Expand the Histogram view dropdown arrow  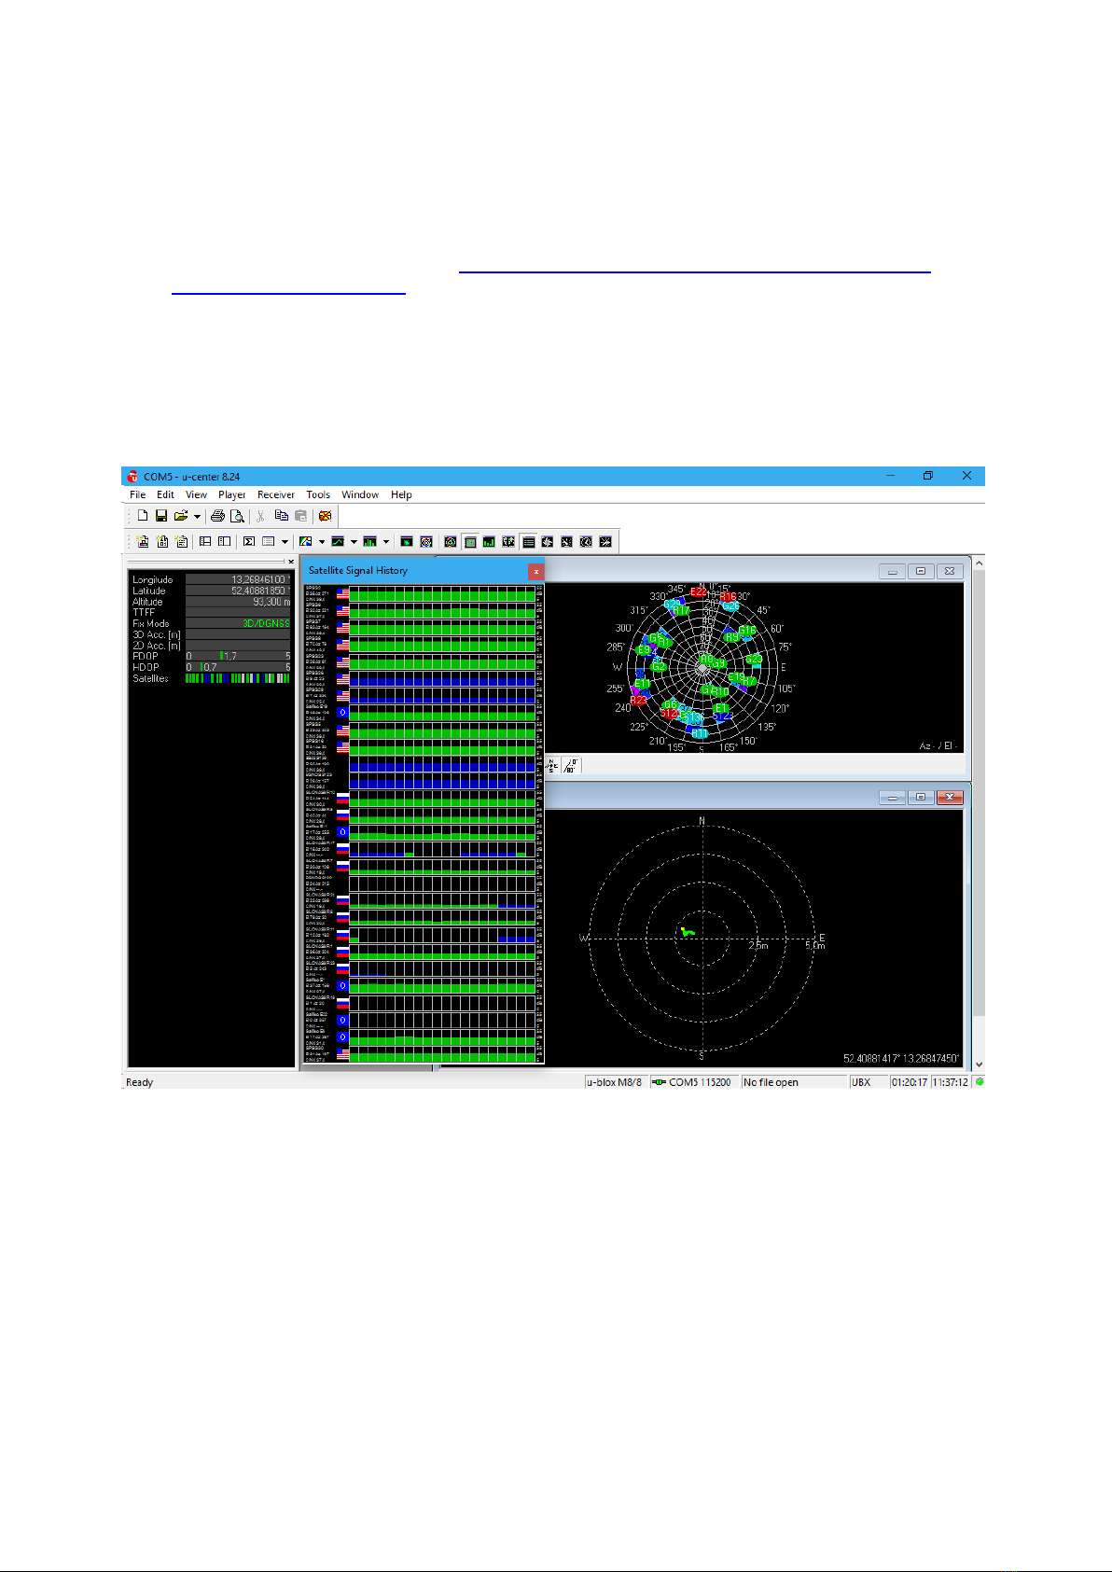pyautogui.click(x=386, y=541)
